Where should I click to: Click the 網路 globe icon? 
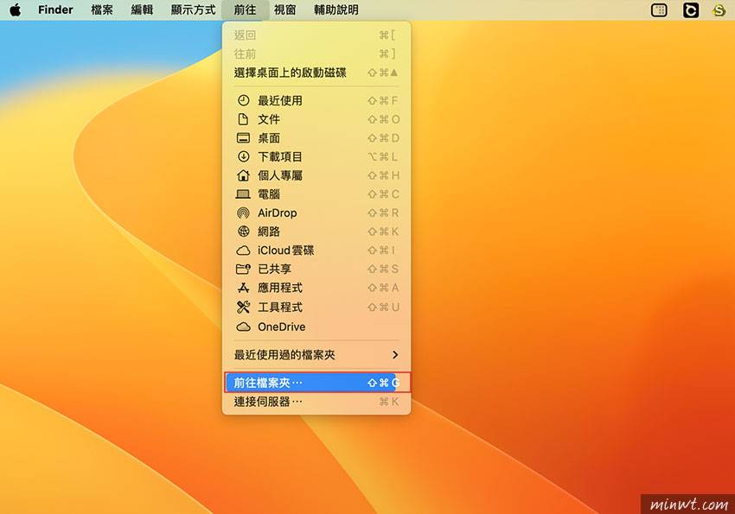click(243, 232)
